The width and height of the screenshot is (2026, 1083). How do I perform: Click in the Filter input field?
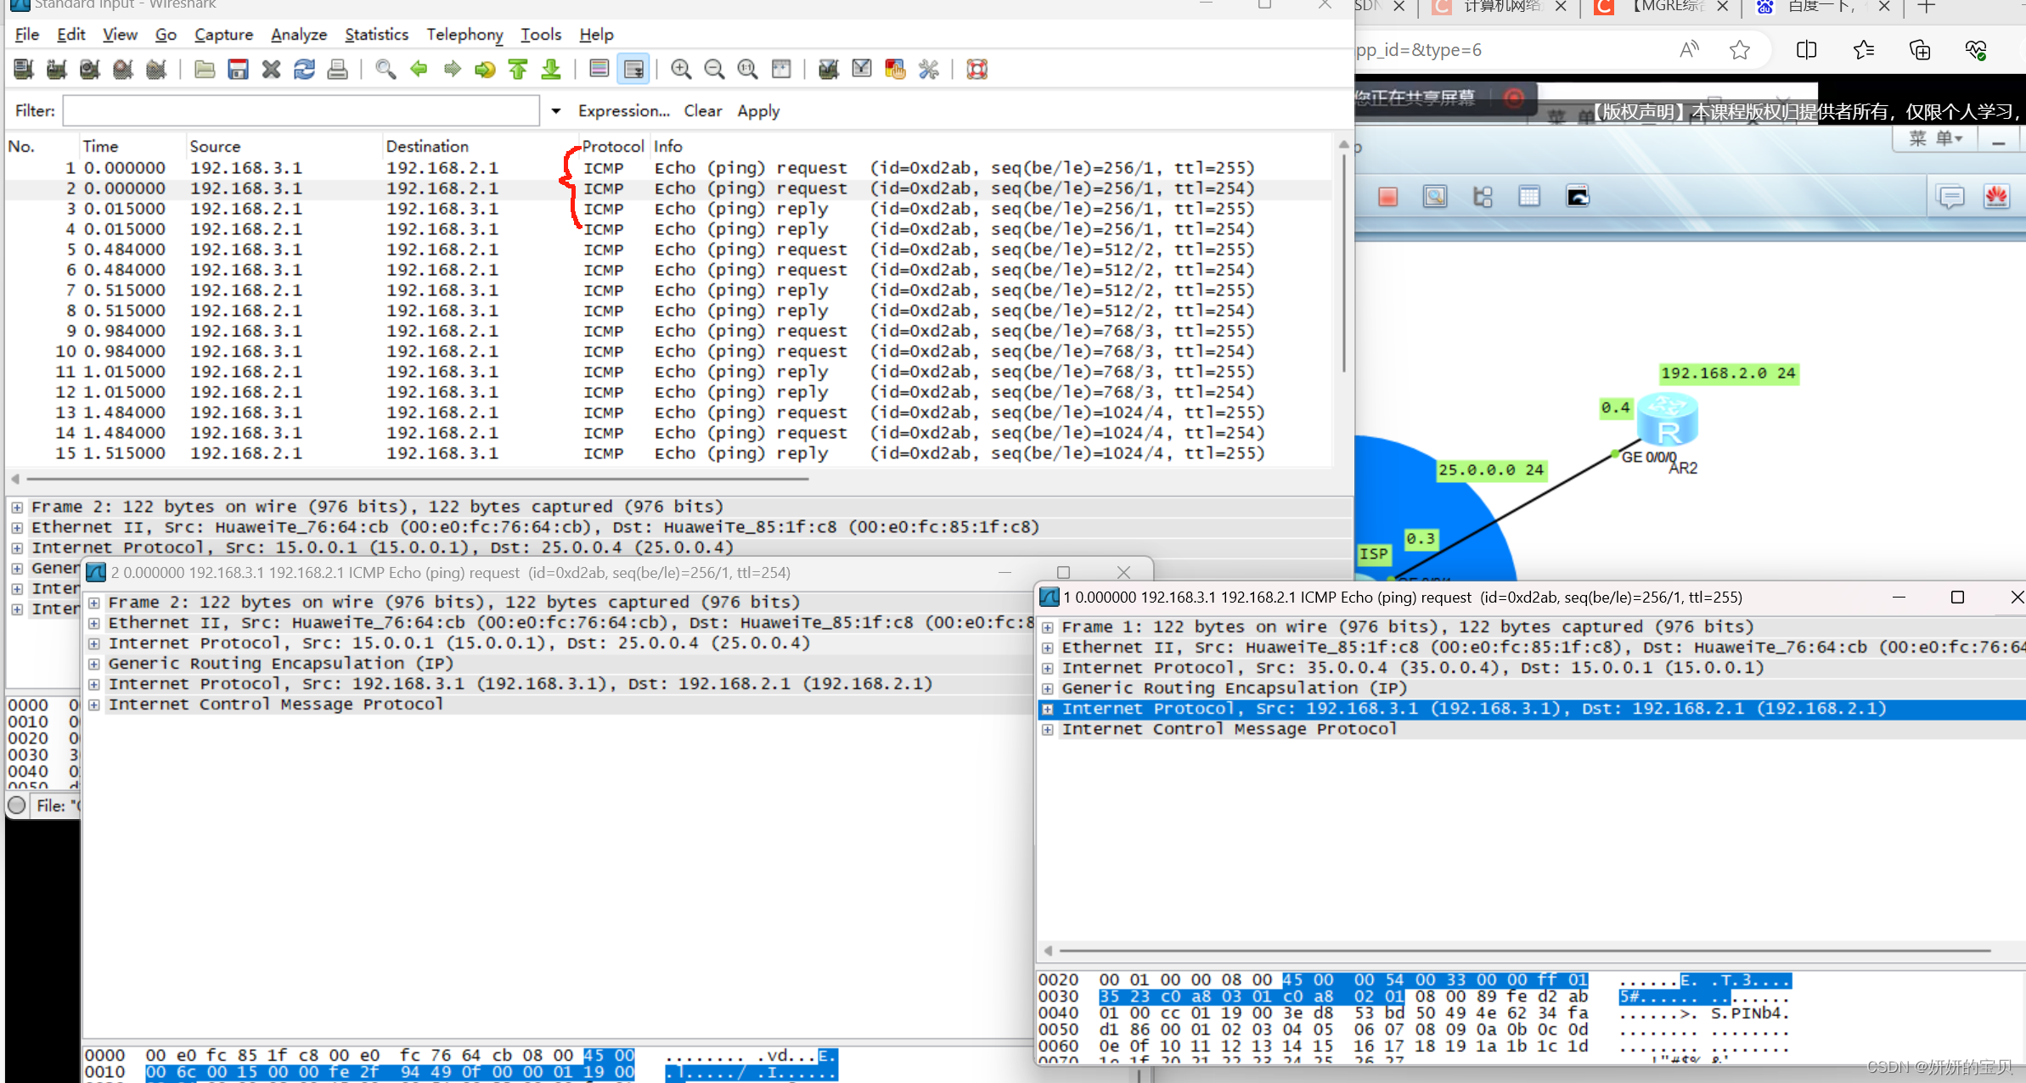(x=301, y=111)
